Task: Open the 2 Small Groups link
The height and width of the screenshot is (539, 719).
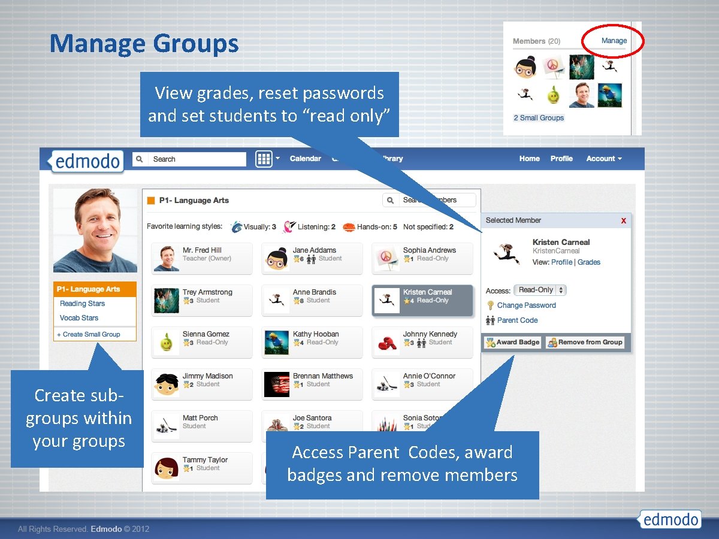Action: (539, 118)
